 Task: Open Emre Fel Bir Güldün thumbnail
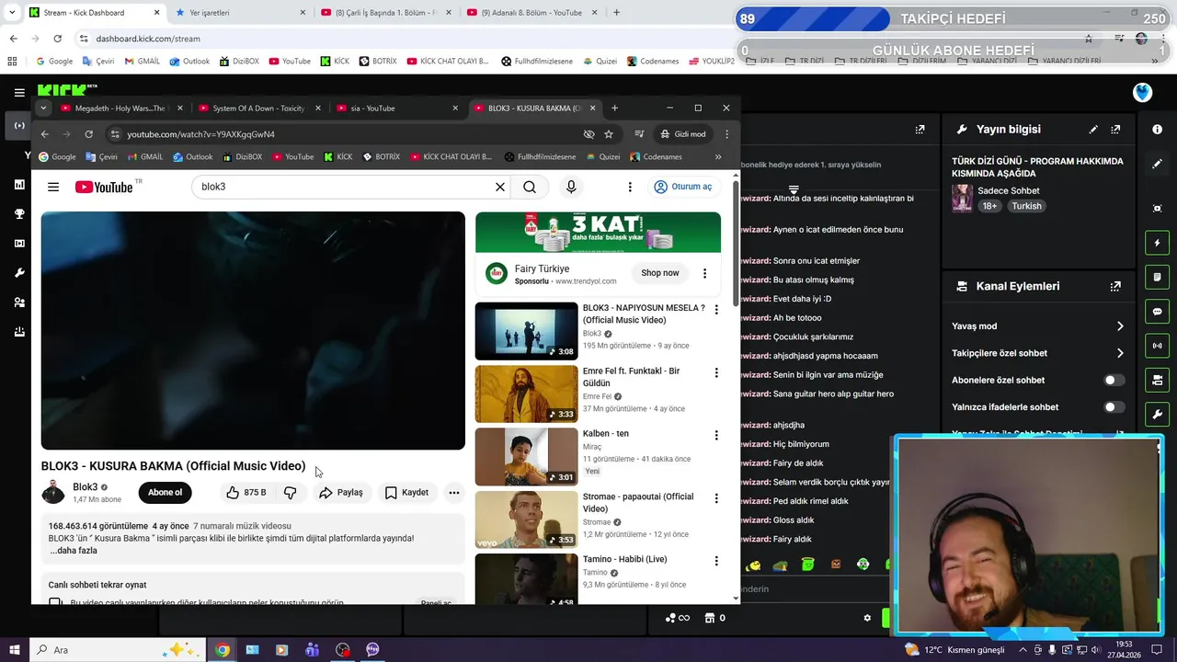(x=526, y=394)
